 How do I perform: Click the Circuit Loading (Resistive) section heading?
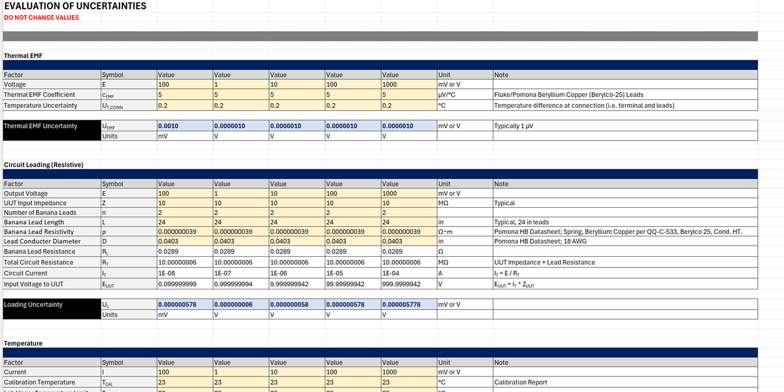(x=43, y=165)
